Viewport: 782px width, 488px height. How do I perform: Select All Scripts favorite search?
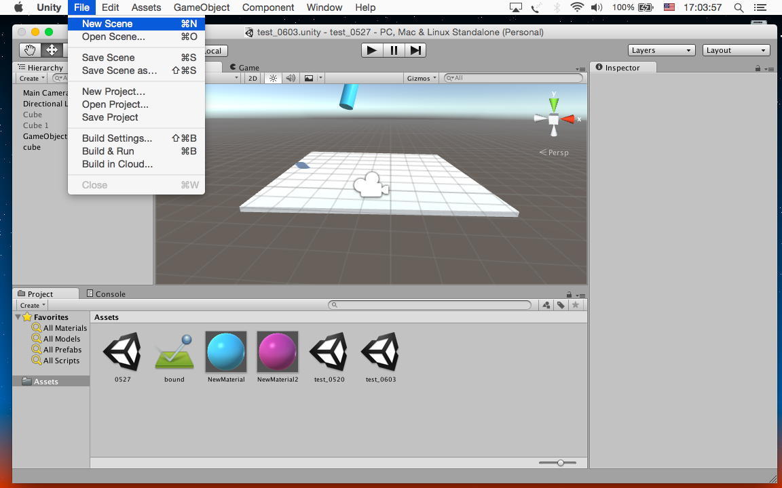tap(56, 361)
